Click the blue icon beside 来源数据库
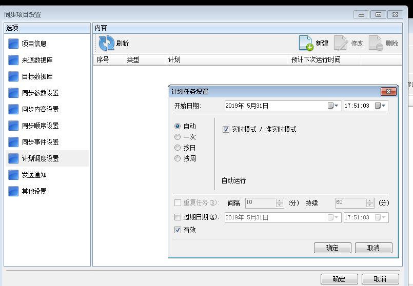Screen dimensions: 413x286 point(13,60)
